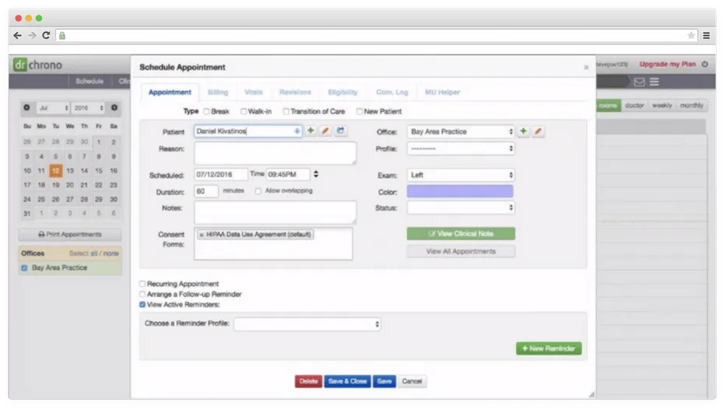This screenshot has width=726, height=420.
Task: Click the purple Color swatch
Action: [x=460, y=191]
